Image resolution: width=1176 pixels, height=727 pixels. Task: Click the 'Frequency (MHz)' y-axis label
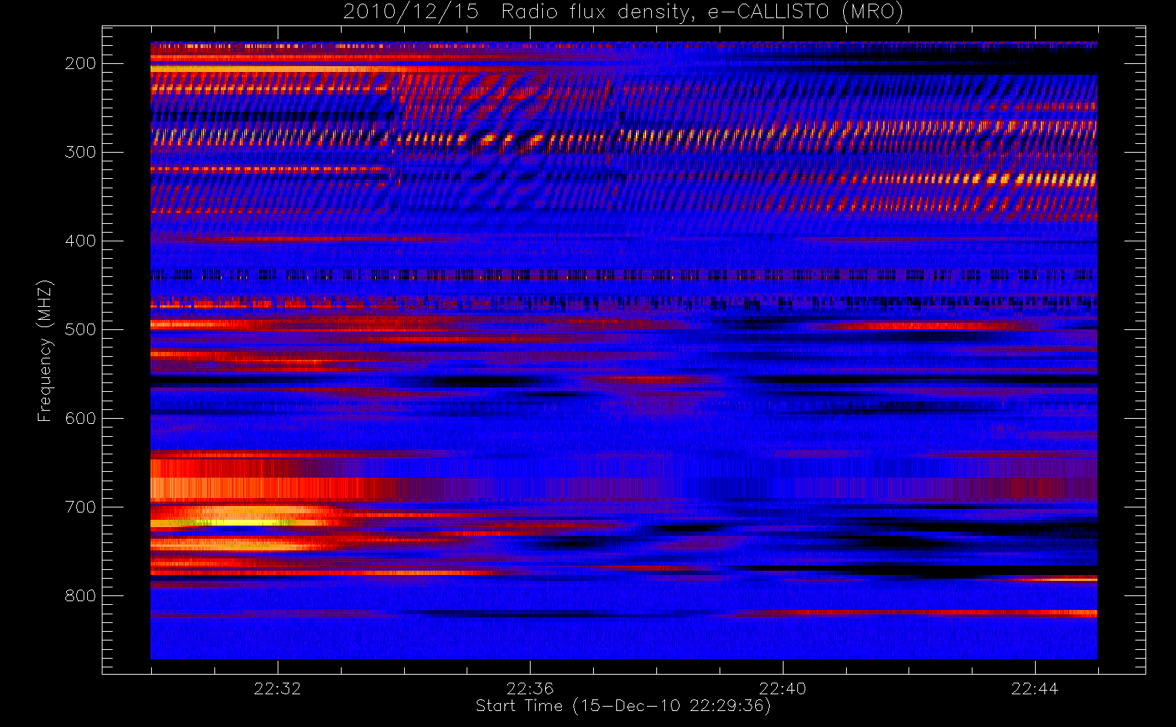(x=45, y=350)
